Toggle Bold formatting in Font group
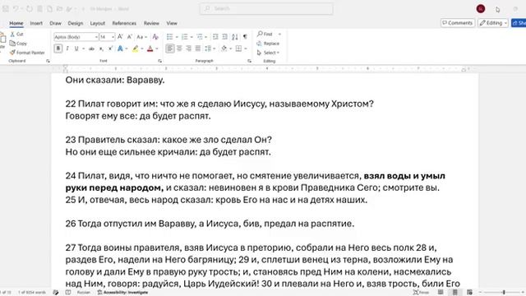This screenshot has width=526, height=296. (x=58, y=49)
